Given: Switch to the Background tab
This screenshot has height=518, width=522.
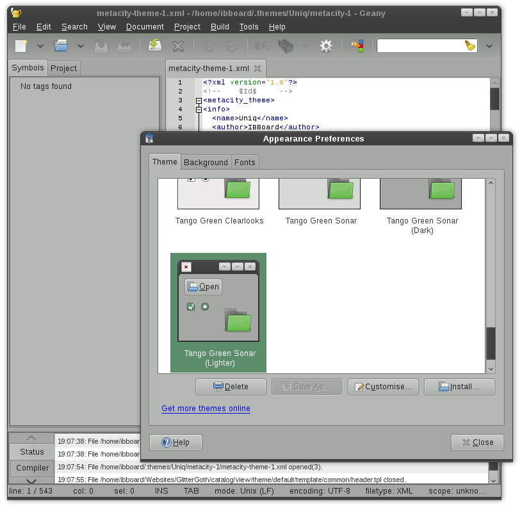Looking at the screenshot, I should 206,163.
